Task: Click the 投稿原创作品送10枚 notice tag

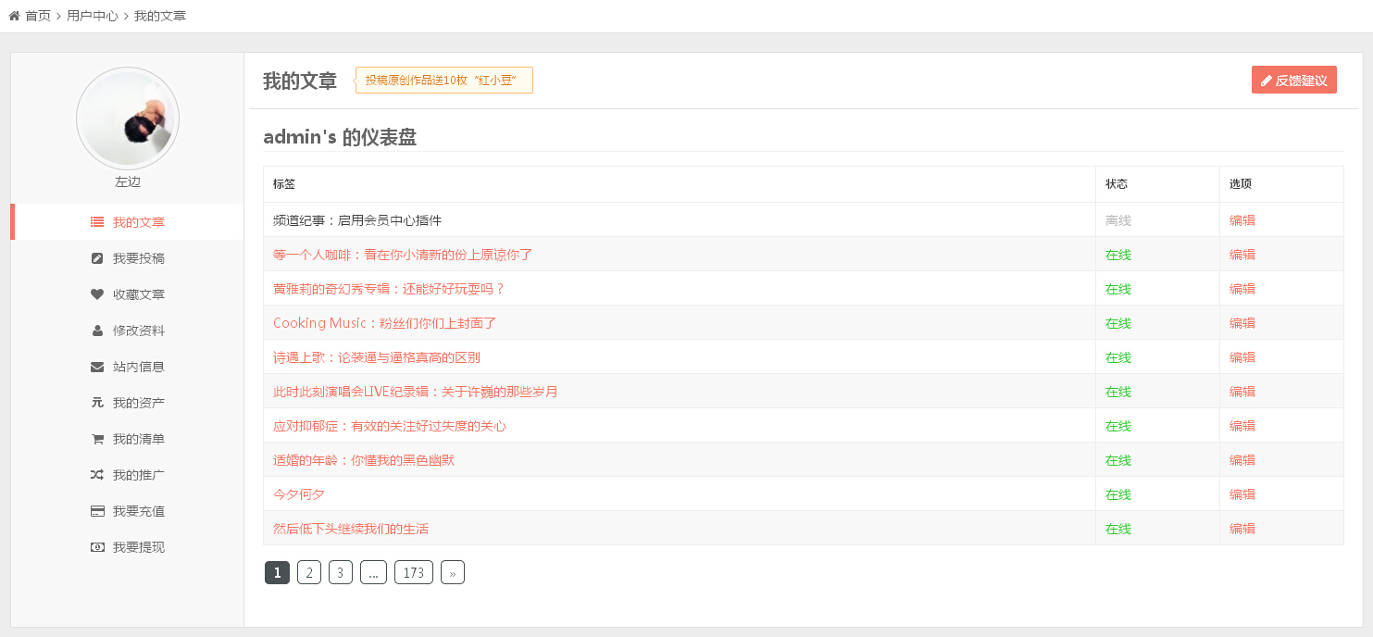Action: [444, 81]
